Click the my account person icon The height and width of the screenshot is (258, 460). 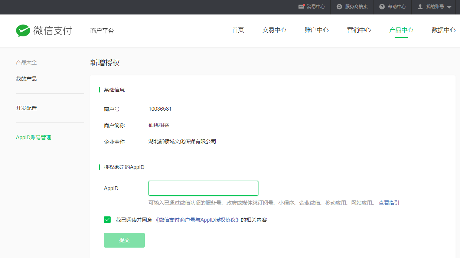pyautogui.click(x=420, y=7)
